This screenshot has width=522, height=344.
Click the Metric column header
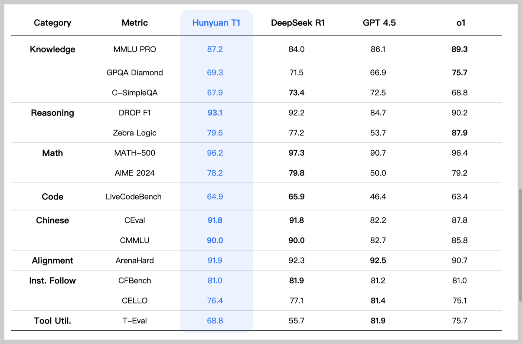135,23
